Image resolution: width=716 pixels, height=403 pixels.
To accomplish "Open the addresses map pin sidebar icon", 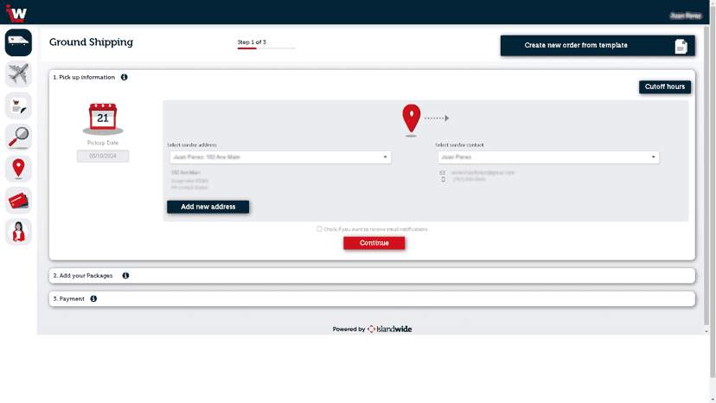I will pos(18,169).
